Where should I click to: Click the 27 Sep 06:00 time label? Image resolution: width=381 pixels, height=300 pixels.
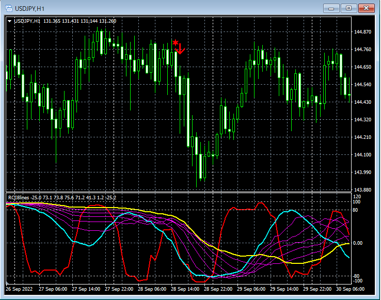tap(53, 289)
